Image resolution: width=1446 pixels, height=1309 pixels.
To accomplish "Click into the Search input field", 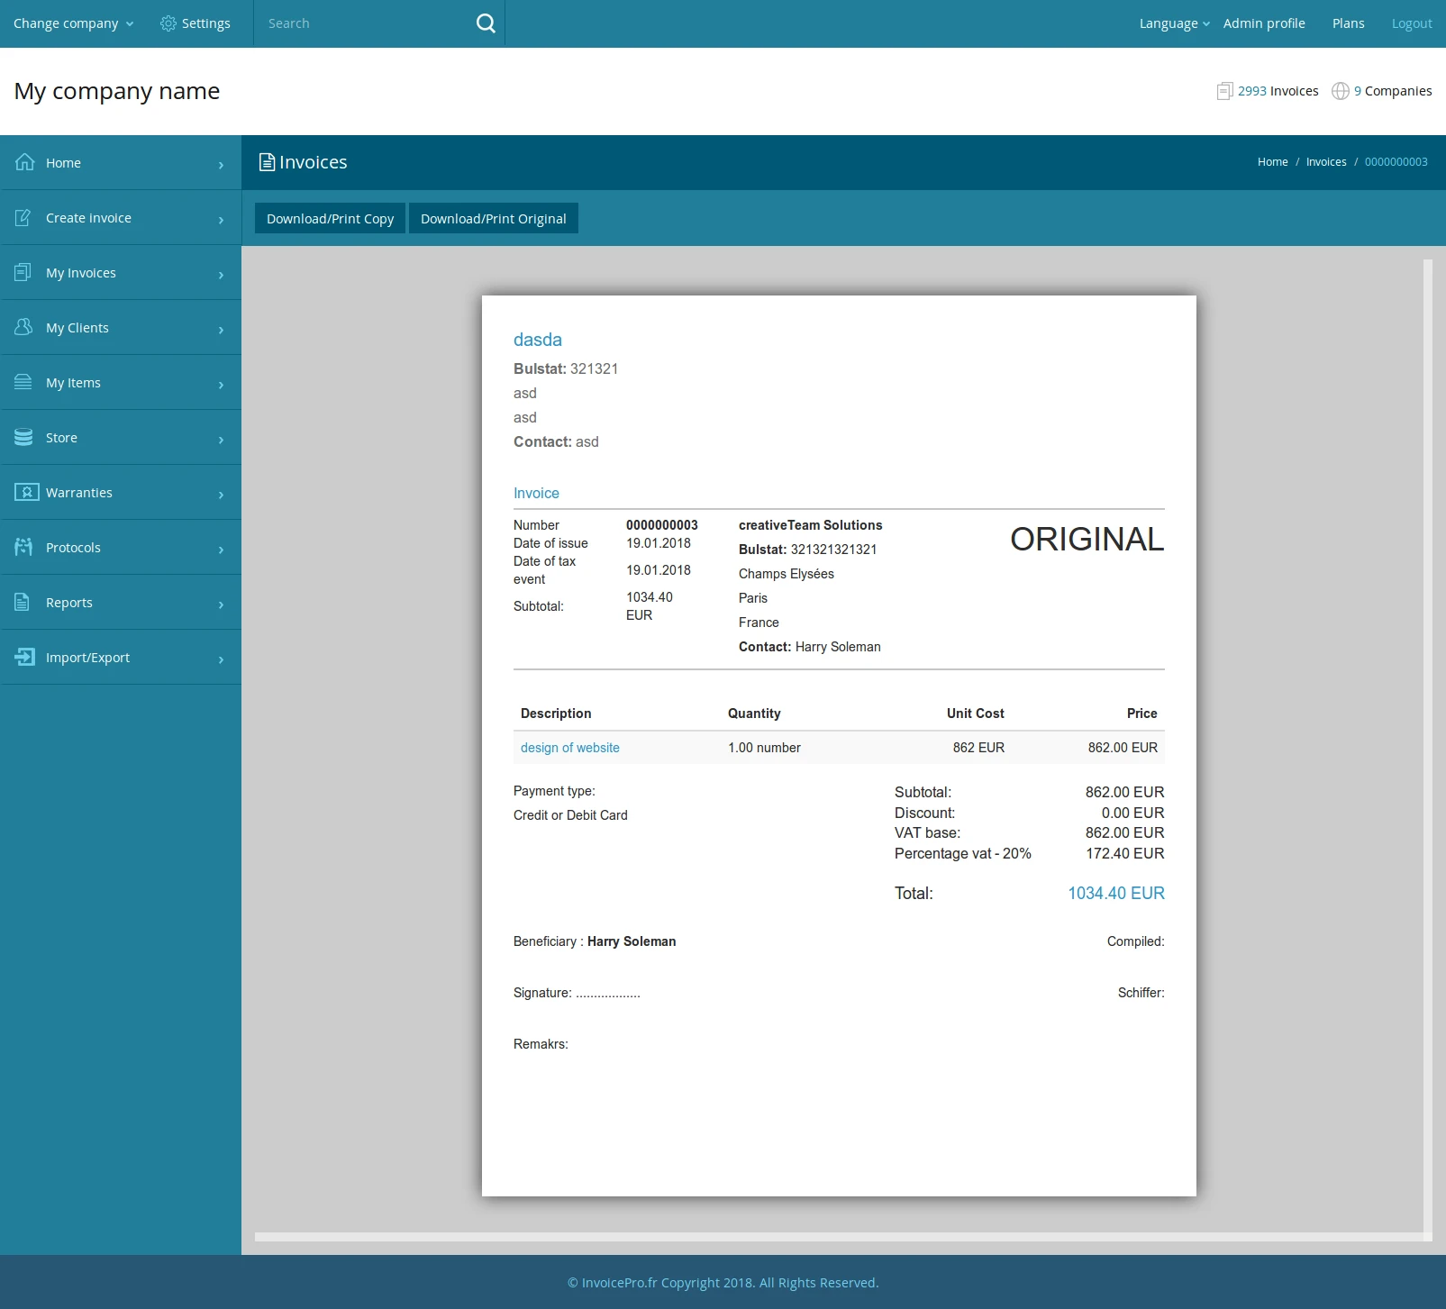I will point(365,23).
